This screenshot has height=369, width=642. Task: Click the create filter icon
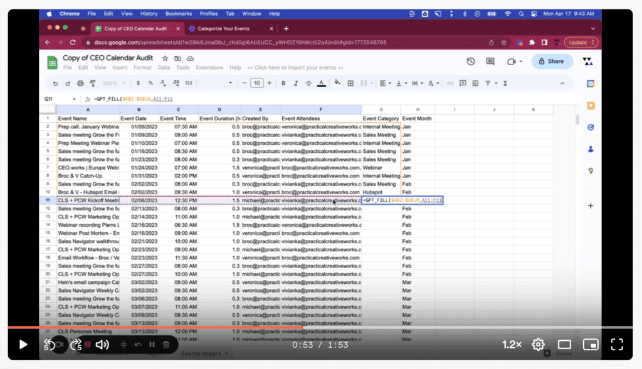click(x=488, y=83)
